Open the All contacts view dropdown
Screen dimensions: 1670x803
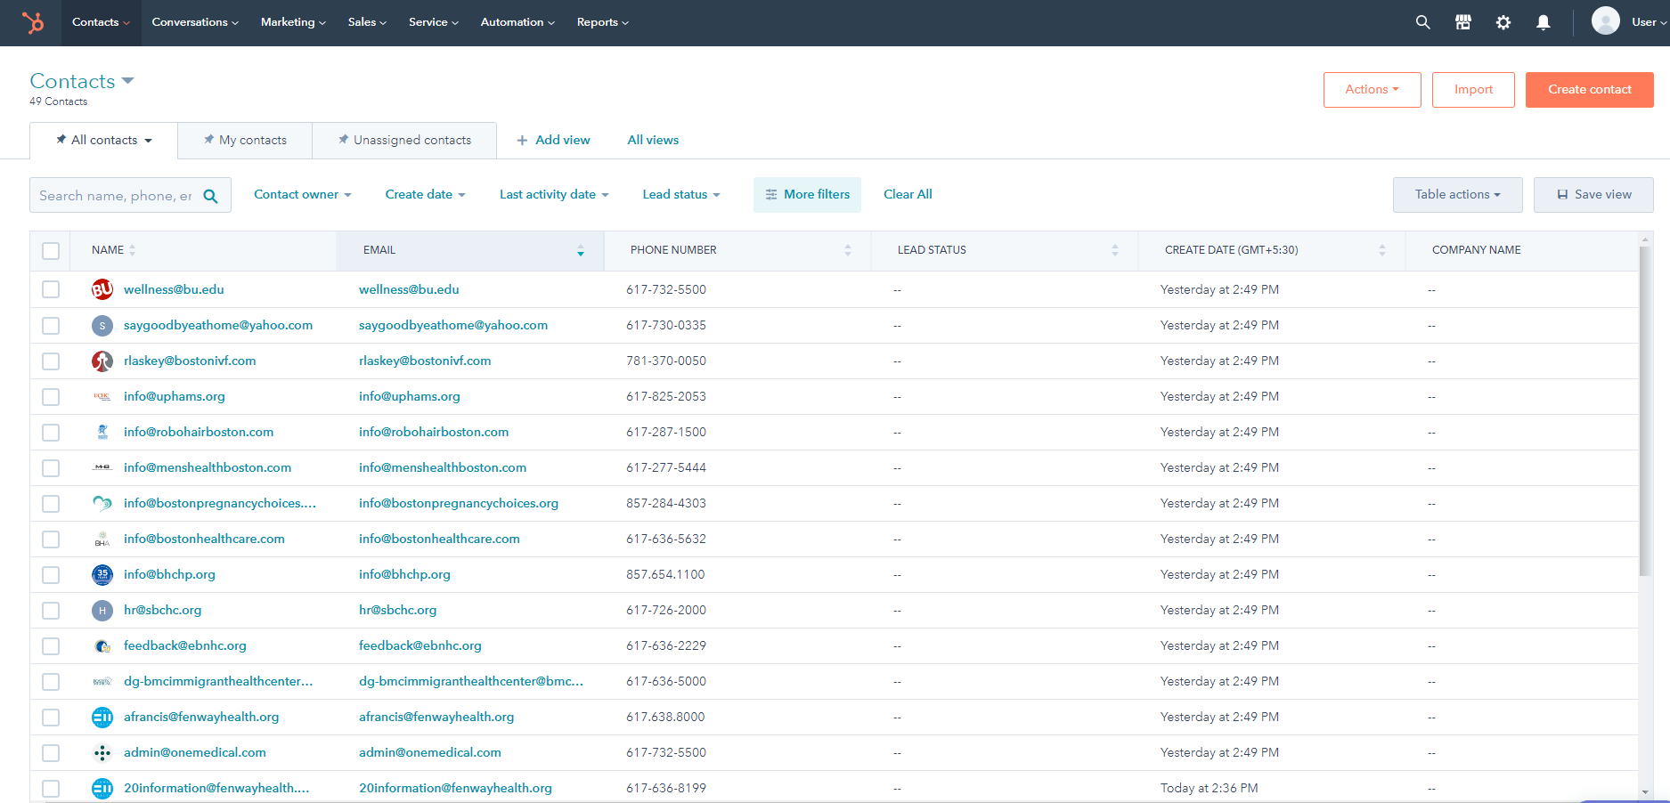[x=148, y=141]
